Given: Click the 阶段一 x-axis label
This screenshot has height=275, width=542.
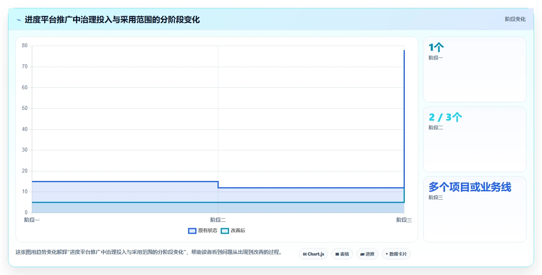Looking at the screenshot, I should tap(32, 220).
